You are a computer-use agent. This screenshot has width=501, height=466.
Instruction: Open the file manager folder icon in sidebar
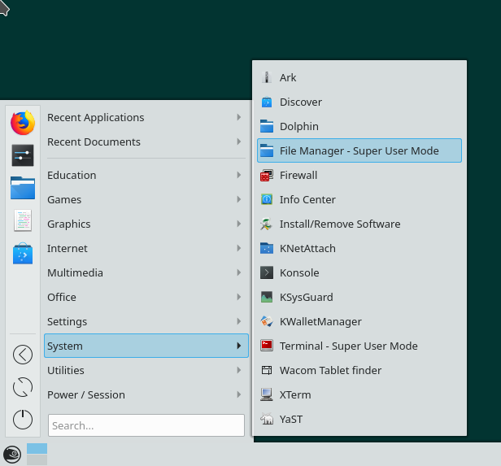click(23, 188)
